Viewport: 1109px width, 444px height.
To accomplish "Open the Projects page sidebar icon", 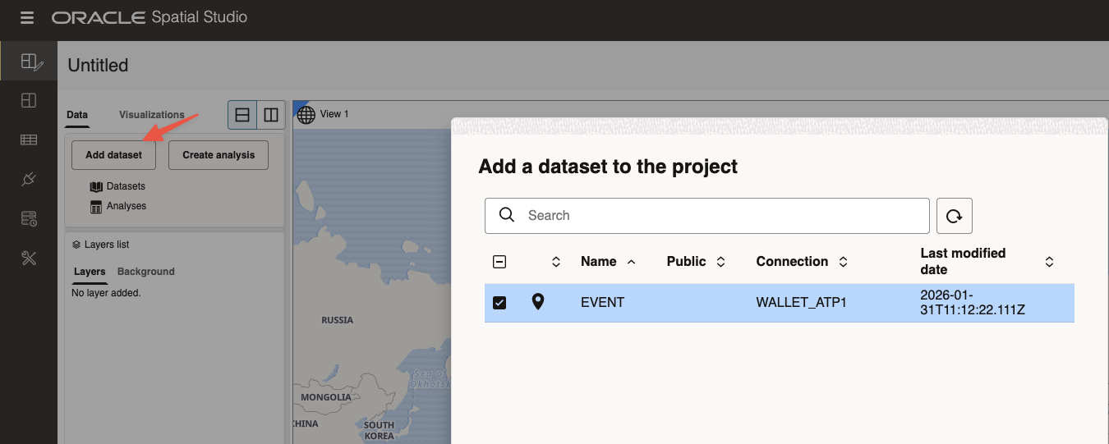I will 29,100.
